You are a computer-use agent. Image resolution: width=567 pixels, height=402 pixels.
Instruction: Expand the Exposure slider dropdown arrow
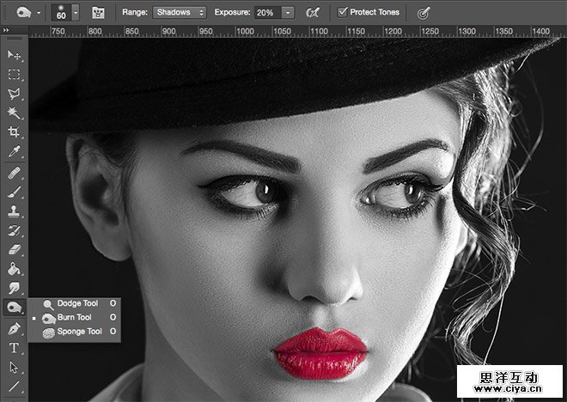pos(287,13)
